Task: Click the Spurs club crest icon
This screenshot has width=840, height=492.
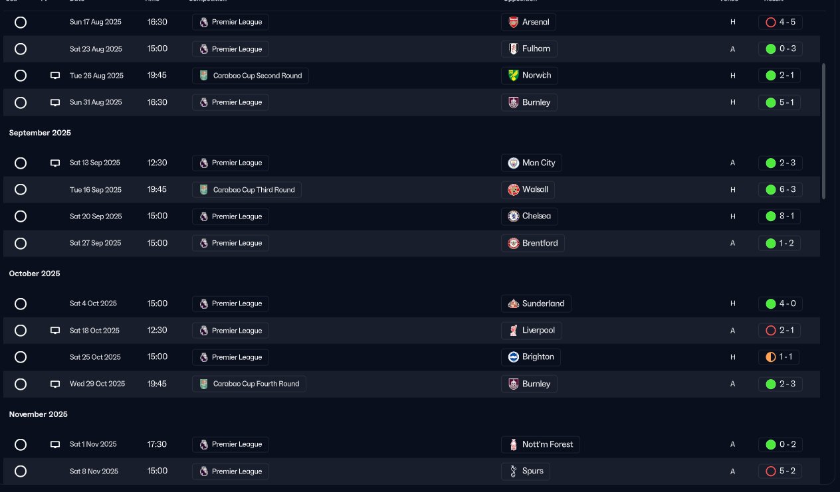Action: tap(513, 471)
